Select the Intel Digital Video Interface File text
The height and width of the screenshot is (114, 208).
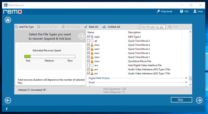tap(145, 65)
